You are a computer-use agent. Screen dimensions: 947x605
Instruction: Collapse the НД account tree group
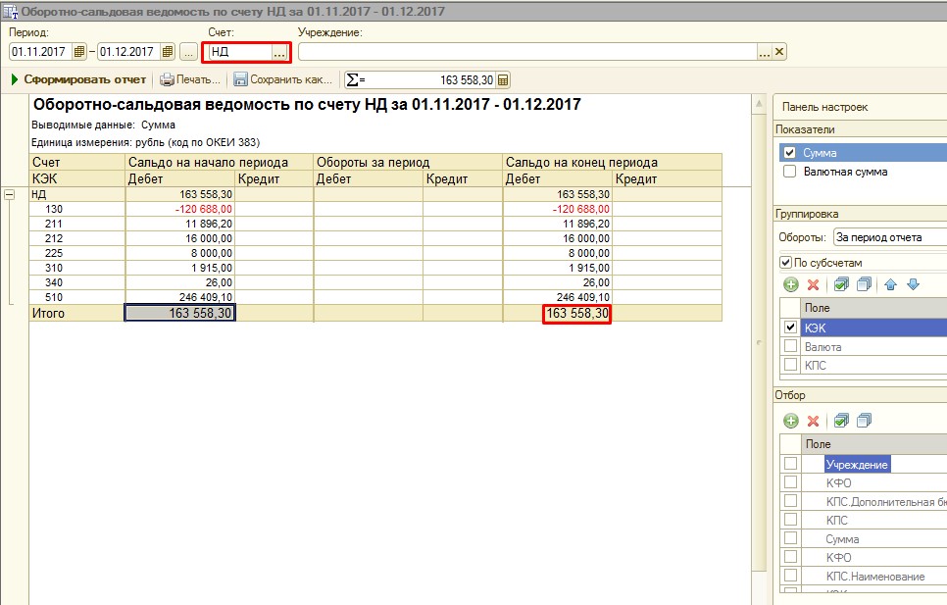[x=10, y=195]
